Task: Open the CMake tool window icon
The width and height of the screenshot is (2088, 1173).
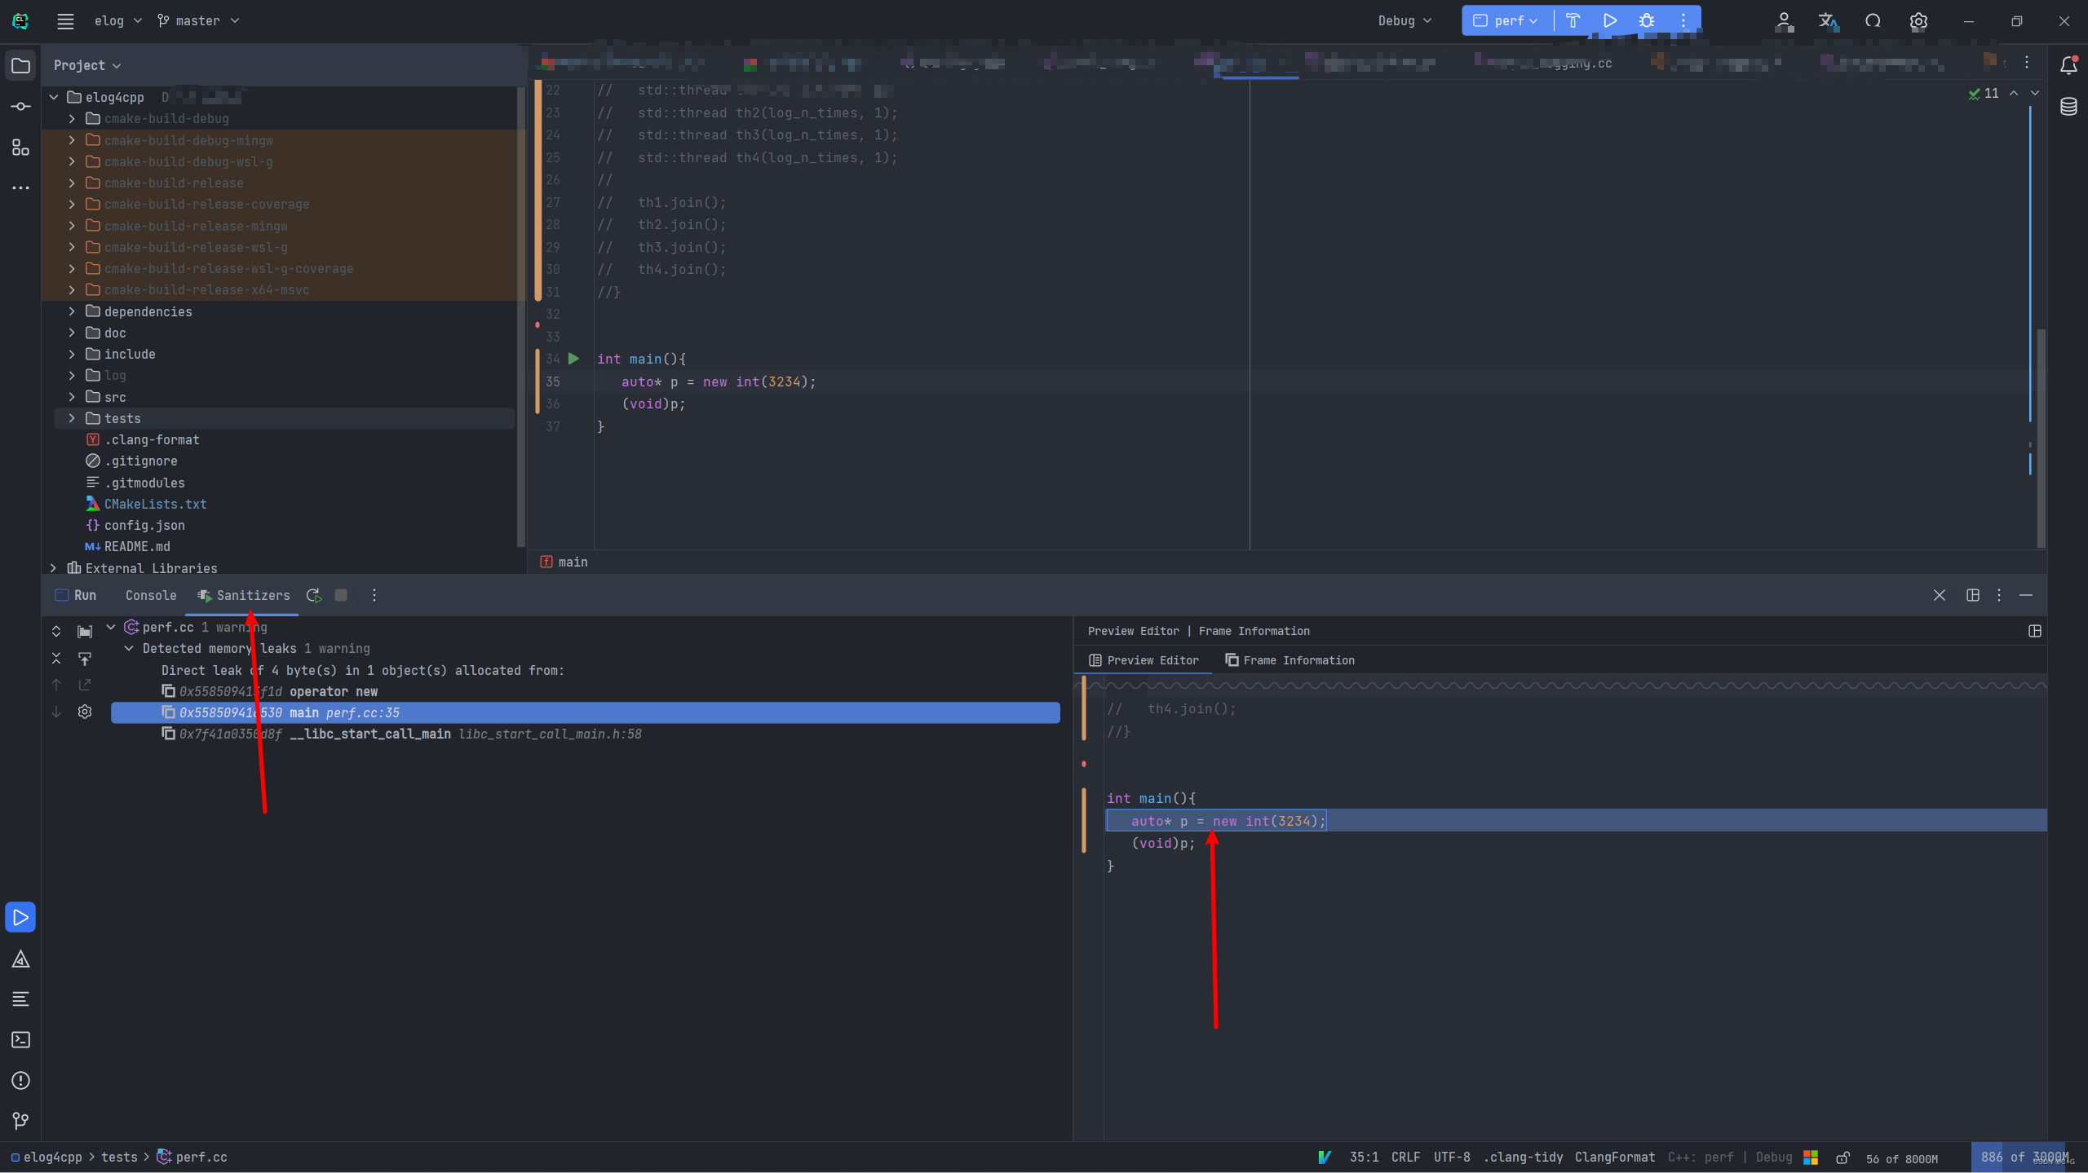Action: coord(20,959)
